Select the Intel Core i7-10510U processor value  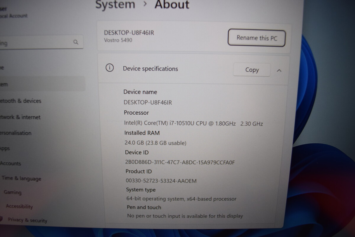pos(193,123)
